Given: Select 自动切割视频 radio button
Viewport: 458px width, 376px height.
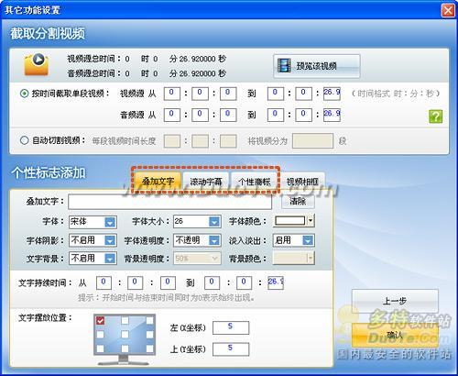Looking at the screenshot, I should click(x=25, y=140).
